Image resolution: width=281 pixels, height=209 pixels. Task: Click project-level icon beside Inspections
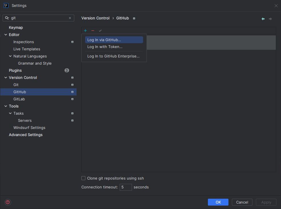tap(73, 42)
